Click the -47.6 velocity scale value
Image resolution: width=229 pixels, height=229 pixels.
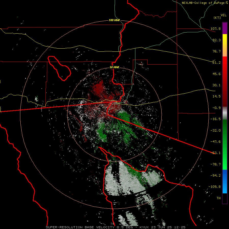[x=216, y=142]
